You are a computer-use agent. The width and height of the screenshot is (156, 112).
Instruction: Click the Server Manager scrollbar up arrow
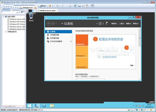140,29
